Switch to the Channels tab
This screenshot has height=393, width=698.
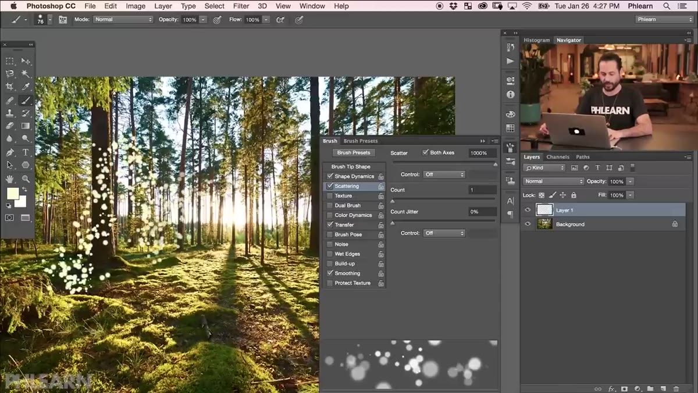click(558, 157)
